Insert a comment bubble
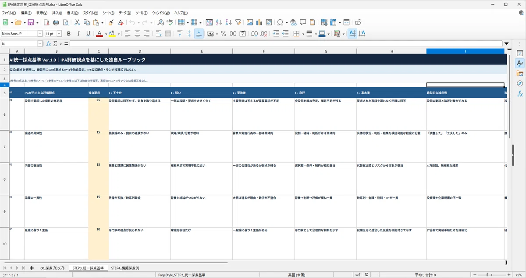 [302, 22]
